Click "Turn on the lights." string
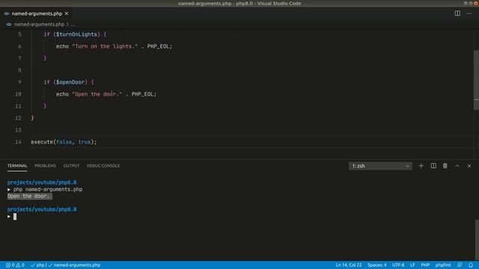 click(105, 46)
